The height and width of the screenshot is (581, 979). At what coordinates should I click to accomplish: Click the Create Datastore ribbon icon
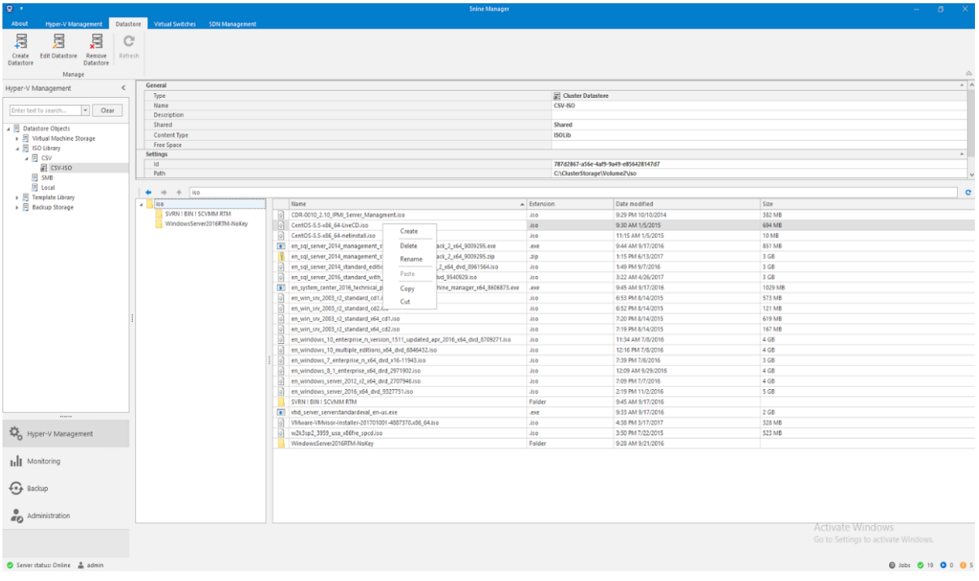click(20, 42)
